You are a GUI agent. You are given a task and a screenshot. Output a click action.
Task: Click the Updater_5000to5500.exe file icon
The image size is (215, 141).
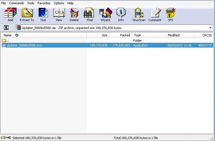click(x=4, y=45)
